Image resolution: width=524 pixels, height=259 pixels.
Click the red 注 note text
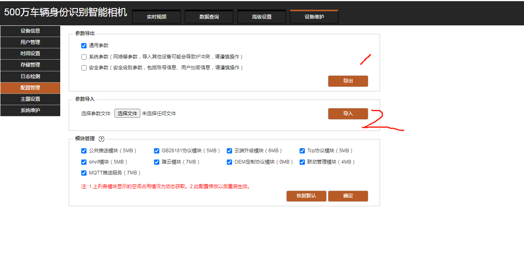[x=166, y=186]
